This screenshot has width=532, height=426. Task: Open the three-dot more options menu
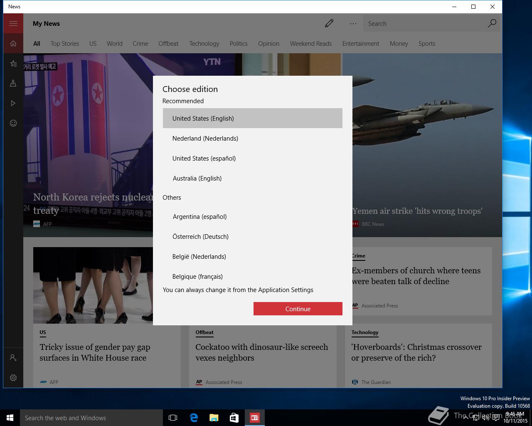[x=353, y=24]
